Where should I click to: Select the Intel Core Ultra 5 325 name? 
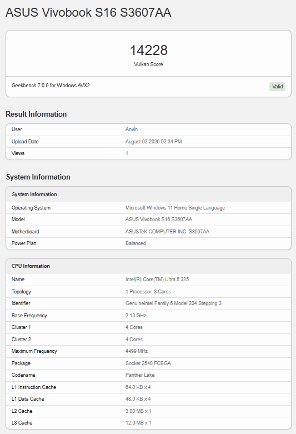click(x=157, y=280)
